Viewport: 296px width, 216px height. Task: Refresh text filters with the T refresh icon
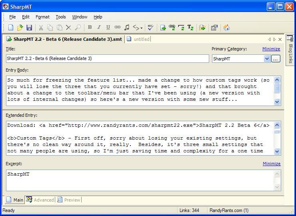click(190, 28)
